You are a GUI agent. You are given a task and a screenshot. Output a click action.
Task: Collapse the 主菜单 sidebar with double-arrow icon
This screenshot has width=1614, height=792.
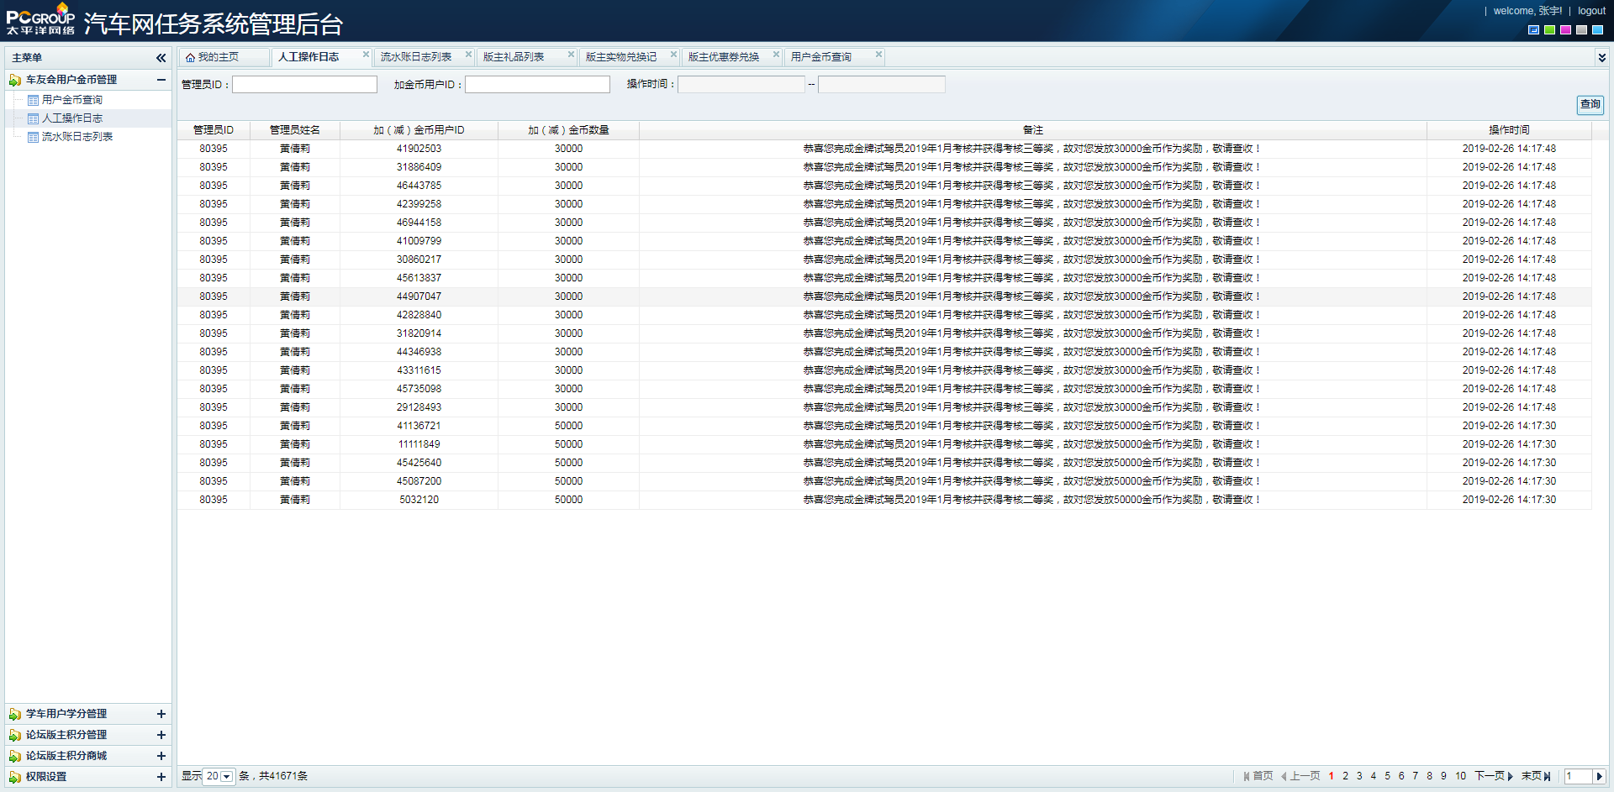click(161, 58)
